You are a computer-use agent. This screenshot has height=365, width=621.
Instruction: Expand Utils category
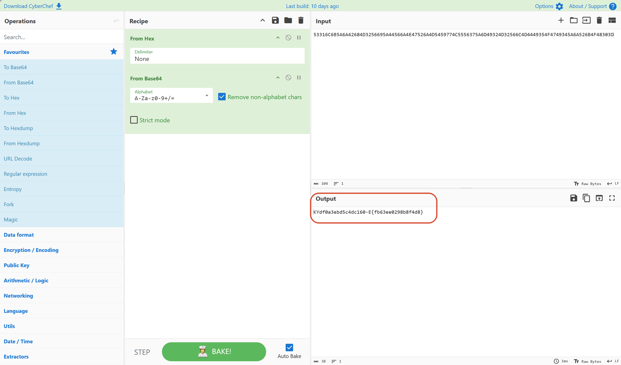62,326
